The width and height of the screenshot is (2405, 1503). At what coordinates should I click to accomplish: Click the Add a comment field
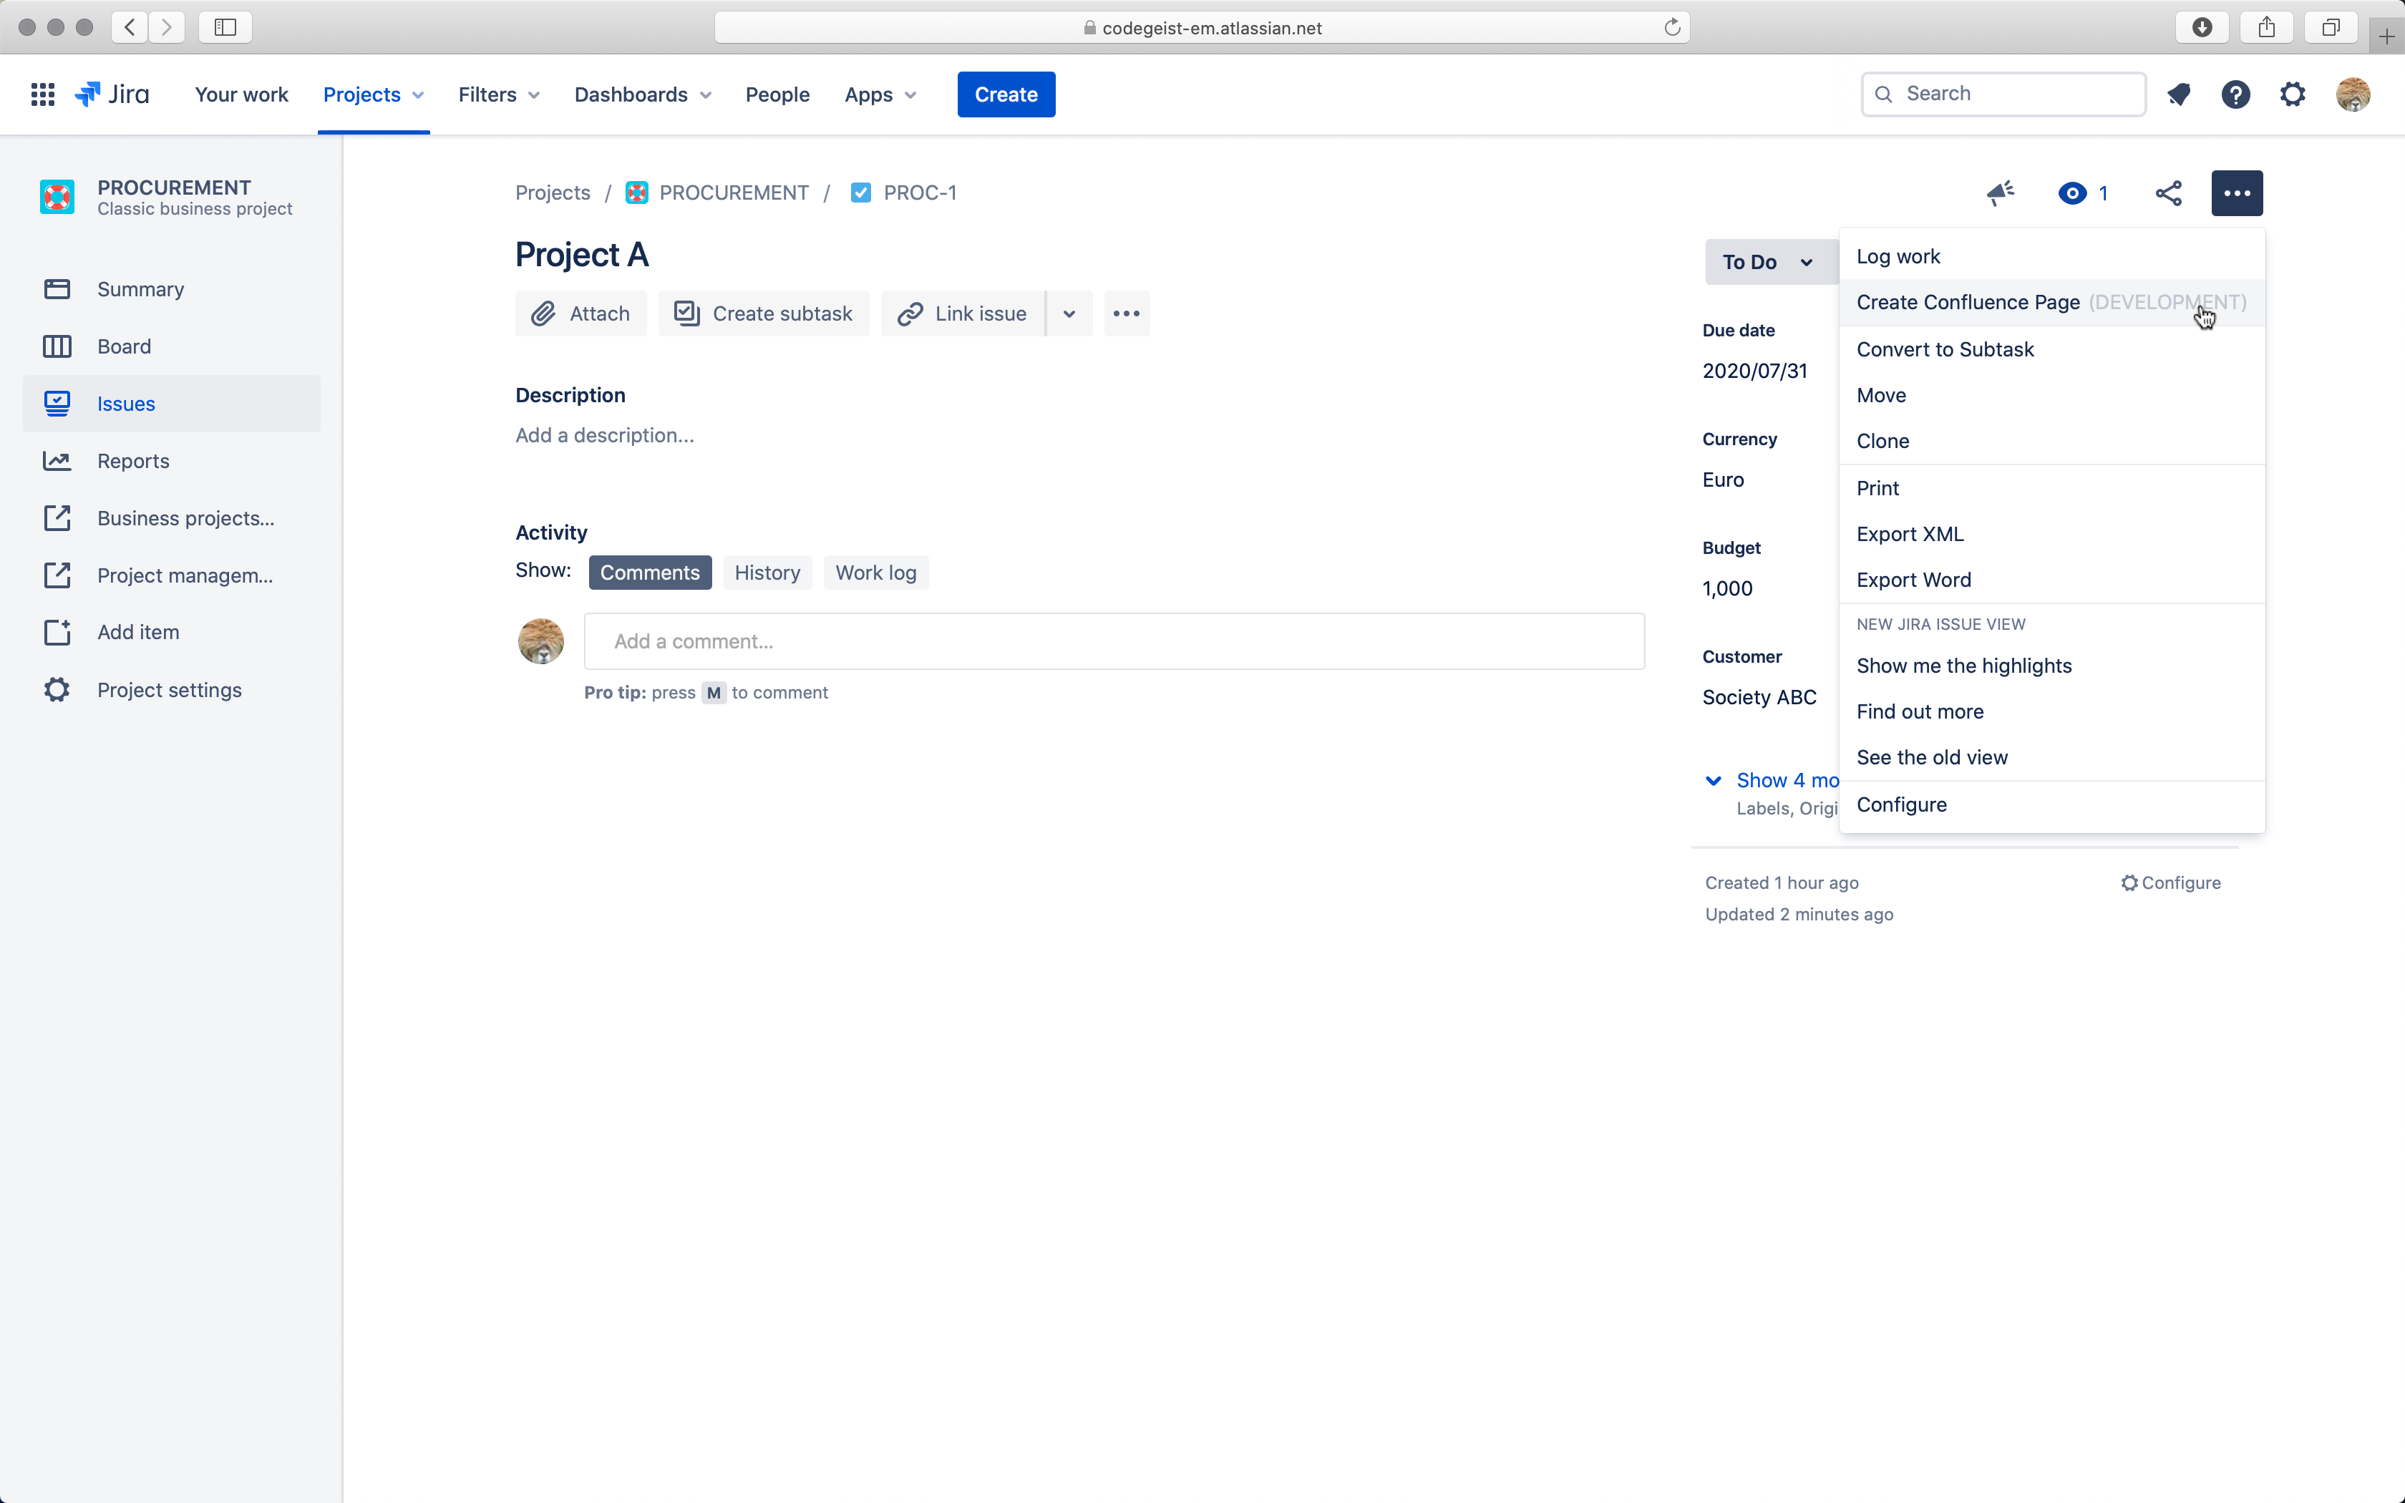pyautogui.click(x=1113, y=641)
